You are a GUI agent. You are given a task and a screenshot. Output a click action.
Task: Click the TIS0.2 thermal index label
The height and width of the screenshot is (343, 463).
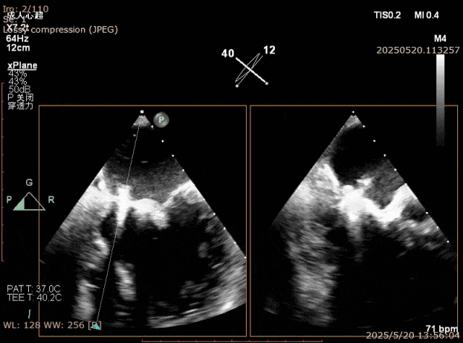click(388, 14)
